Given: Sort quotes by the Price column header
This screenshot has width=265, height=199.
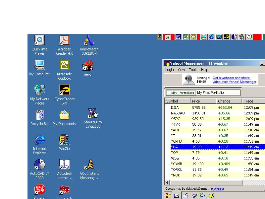Looking at the screenshot, I should tap(203, 101).
